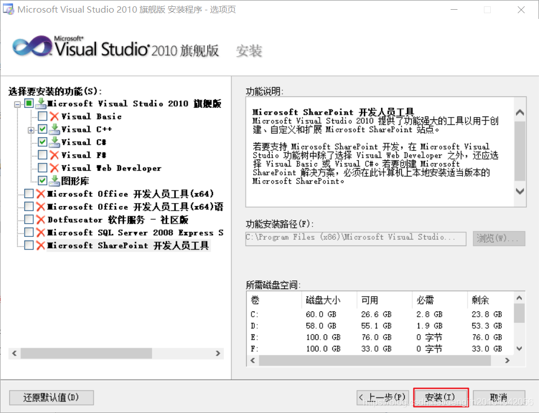Screen dimensions: 539x413
Task: Click install icon next to Visual C#
Action: tap(55, 142)
